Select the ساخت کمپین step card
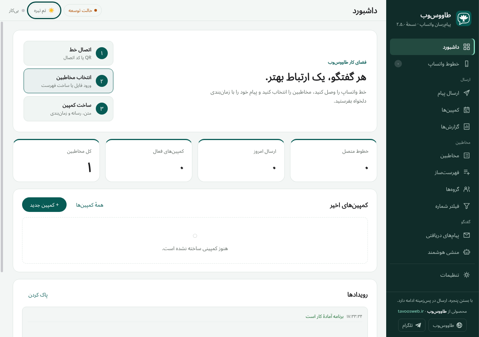 pyautogui.click(x=68, y=109)
